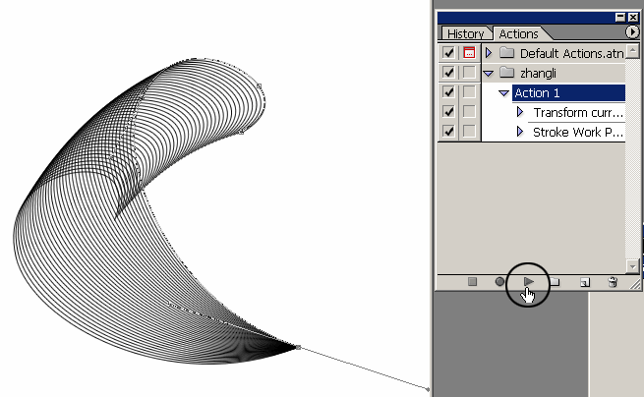The height and width of the screenshot is (397, 644).
Task: Select the Default Actions.atn set
Action: 572,53
